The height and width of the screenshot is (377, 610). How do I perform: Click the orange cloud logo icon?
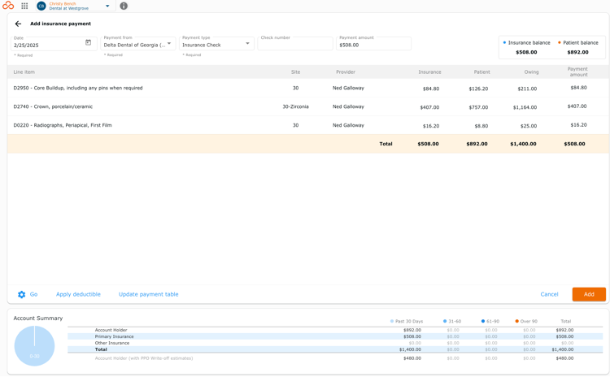[8, 6]
